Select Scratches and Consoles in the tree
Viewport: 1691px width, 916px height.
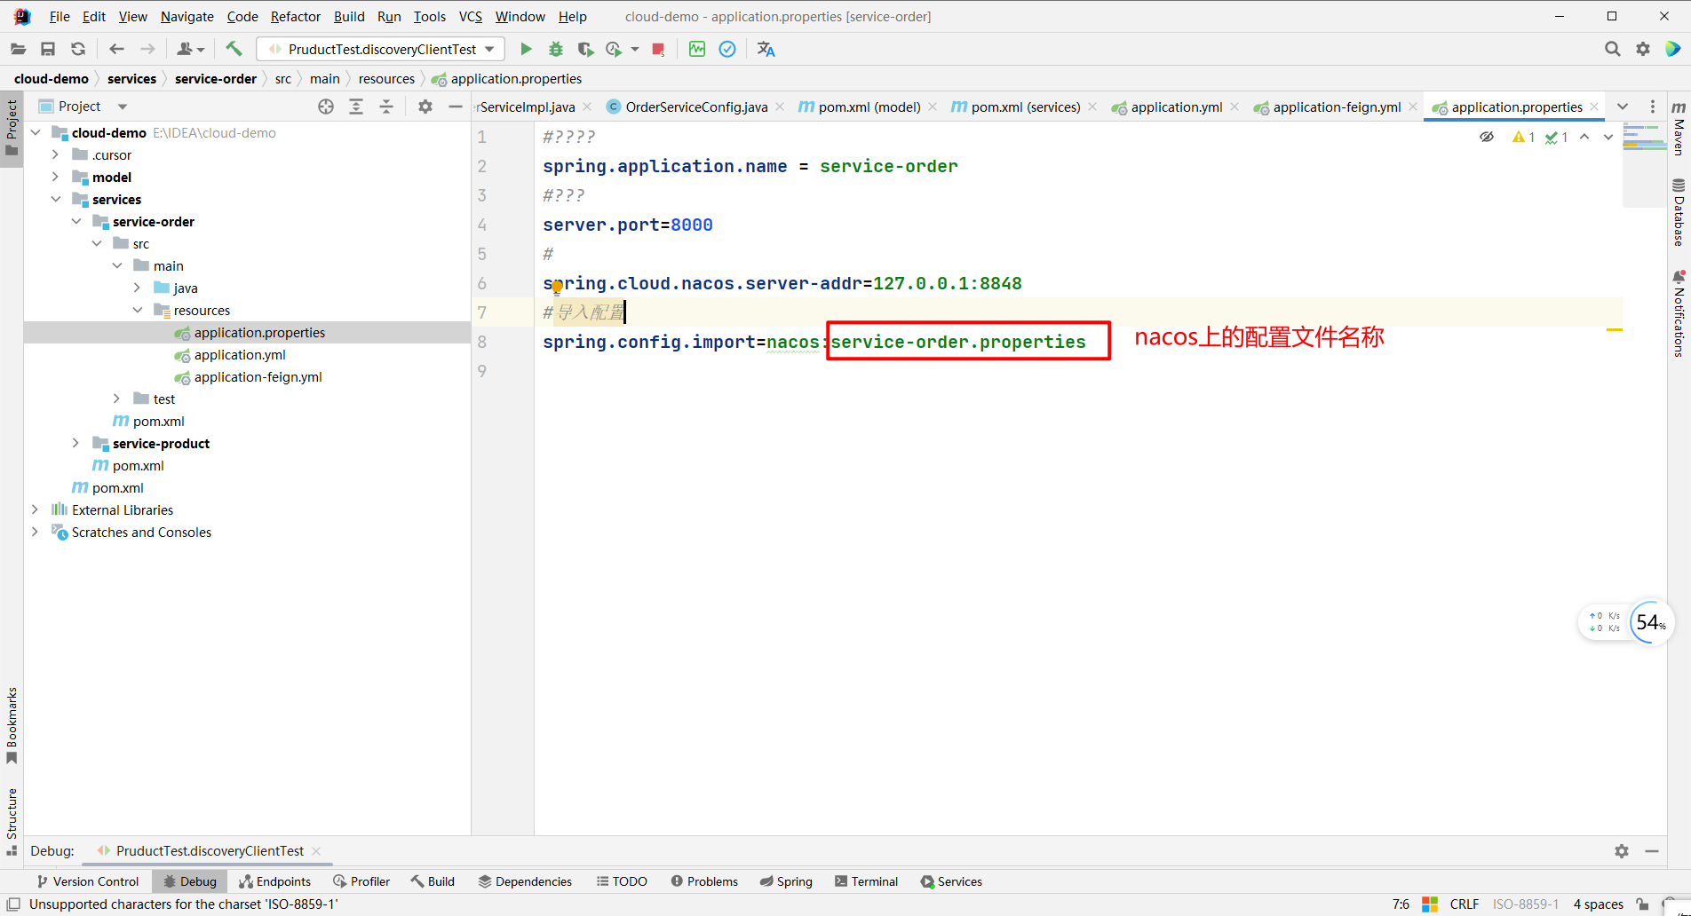[141, 533]
